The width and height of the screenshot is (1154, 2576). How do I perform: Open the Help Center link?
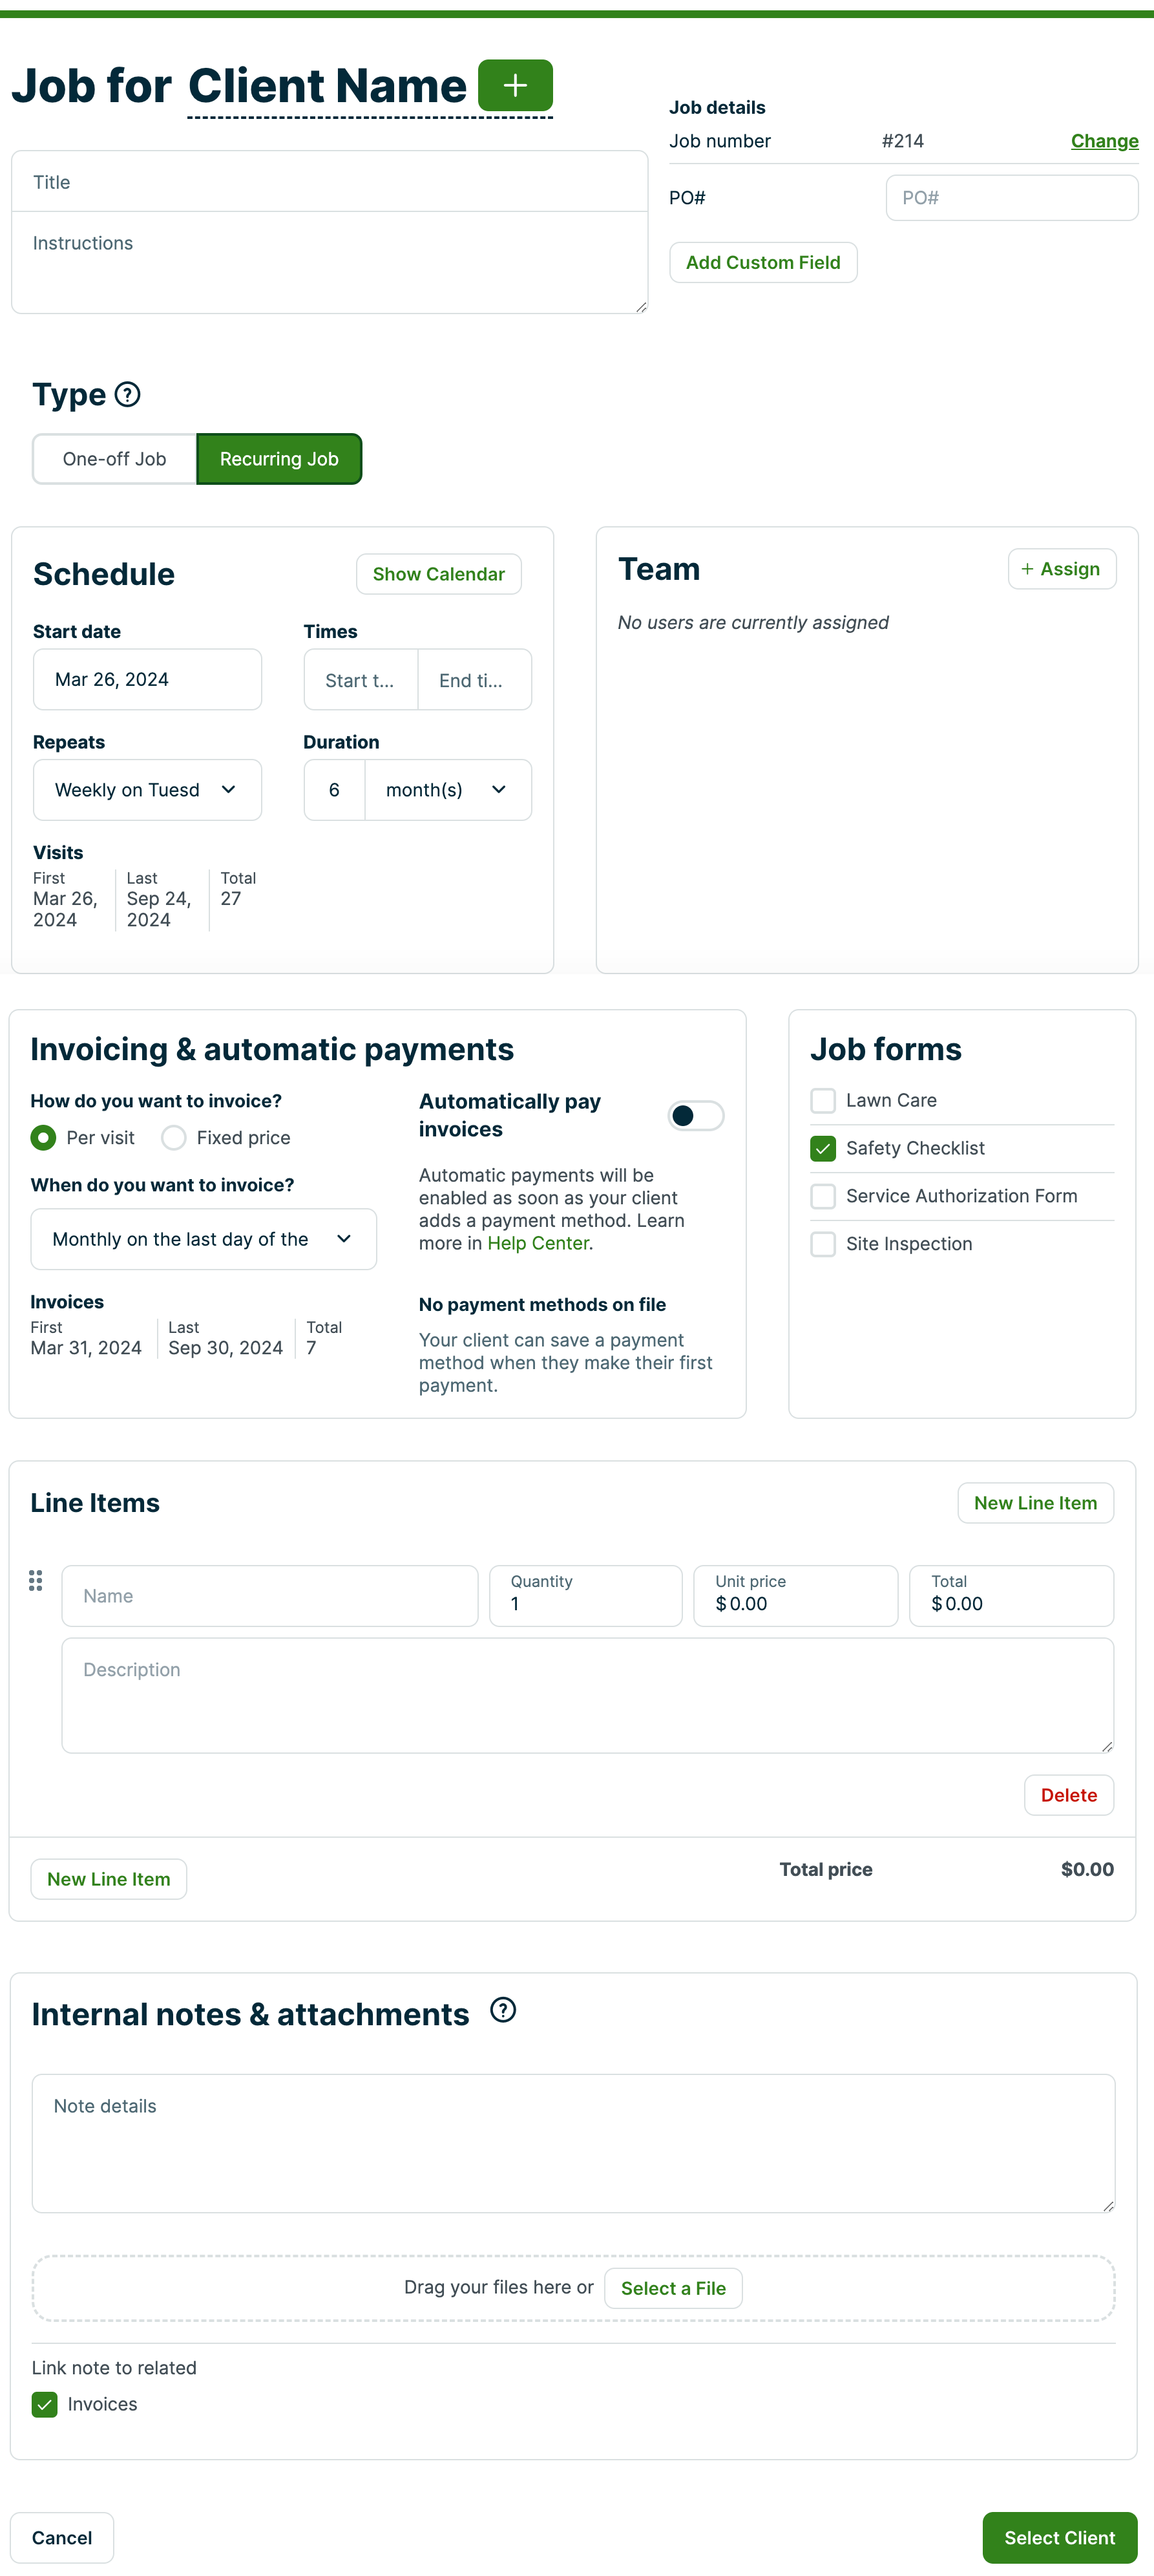point(538,1243)
